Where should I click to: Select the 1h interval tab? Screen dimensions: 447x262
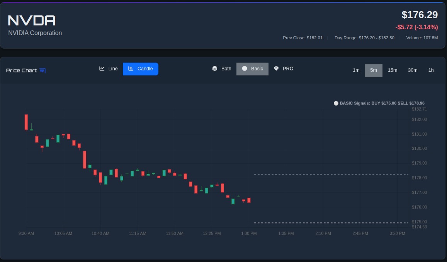[x=431, y=70]
